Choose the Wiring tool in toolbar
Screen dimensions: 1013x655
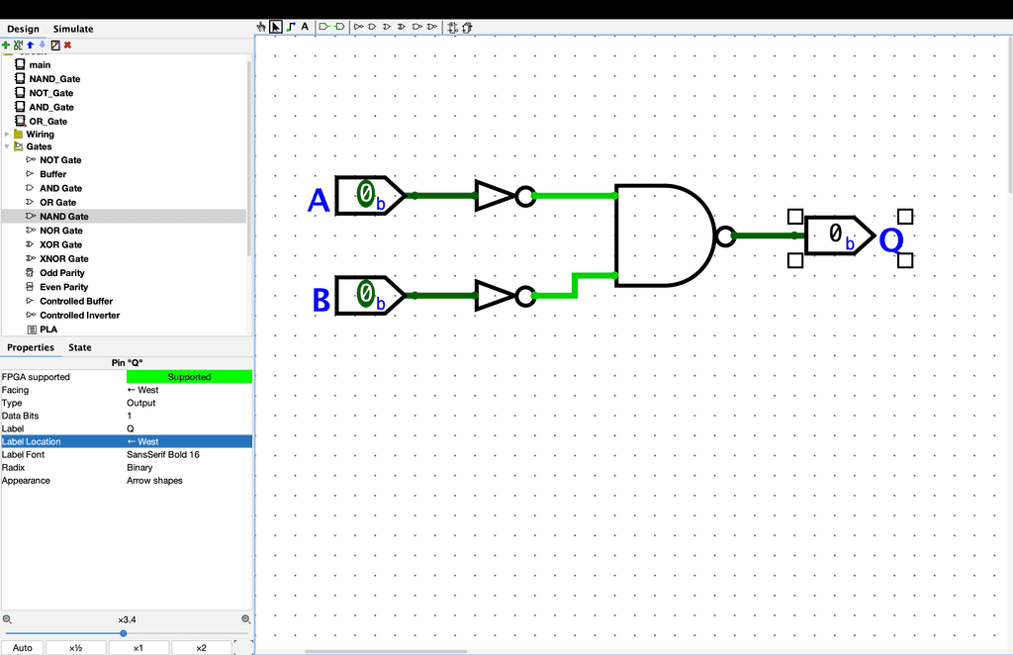point(290,27)
